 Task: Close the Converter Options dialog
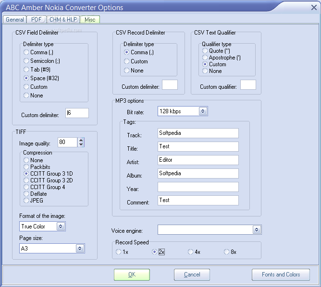tap(314, 8)
